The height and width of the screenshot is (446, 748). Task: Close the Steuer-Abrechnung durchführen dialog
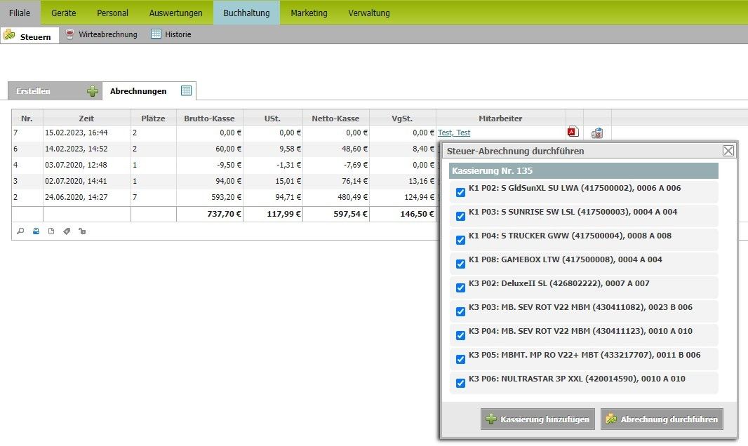[728, 151]
